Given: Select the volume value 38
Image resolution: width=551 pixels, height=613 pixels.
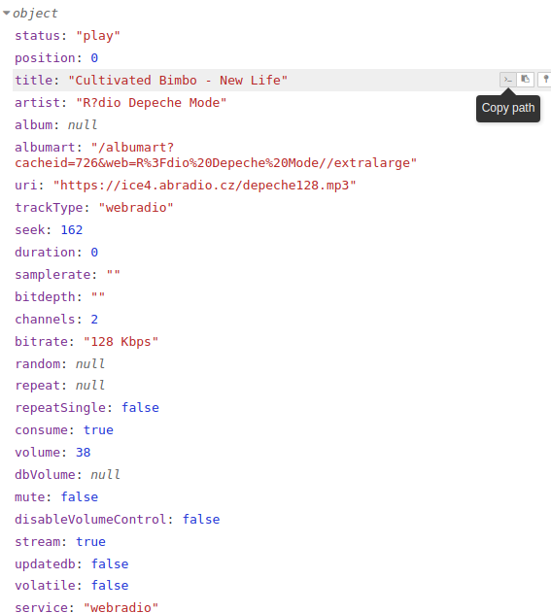Looking at the screenshot, I should click(83, 452).
